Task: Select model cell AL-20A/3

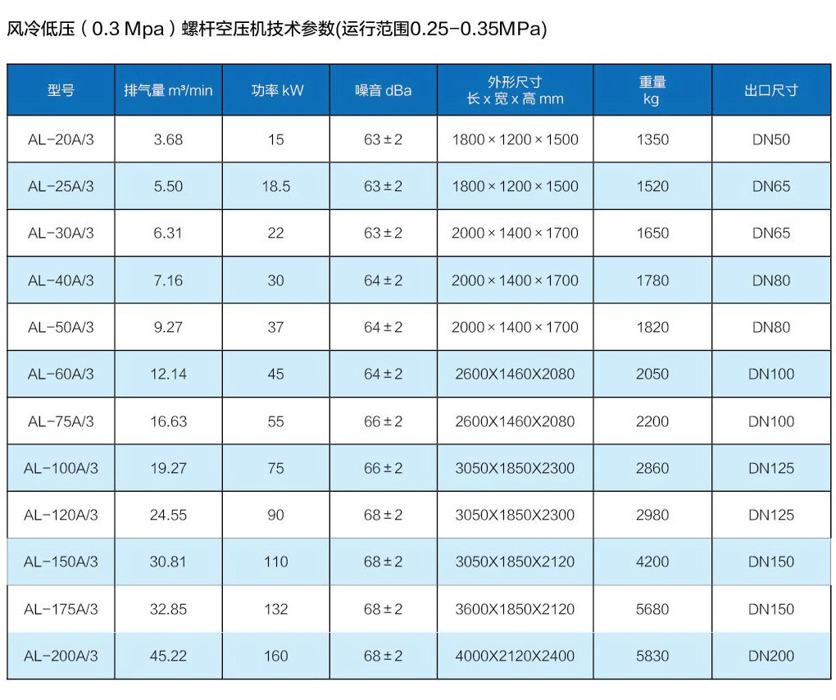Action: [61, 139]
